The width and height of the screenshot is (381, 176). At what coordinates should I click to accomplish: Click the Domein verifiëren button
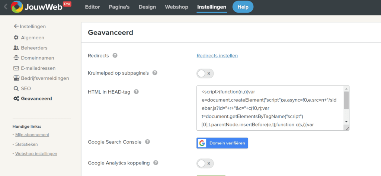point(222,143)
